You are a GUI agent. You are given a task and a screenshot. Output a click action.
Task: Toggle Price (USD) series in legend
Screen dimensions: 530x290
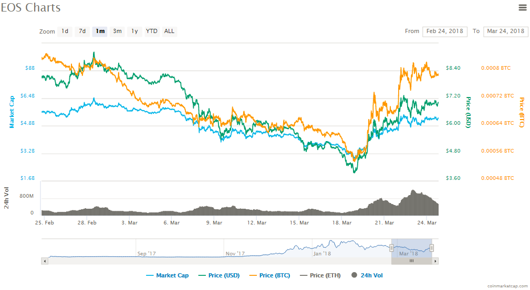(219, 275)
